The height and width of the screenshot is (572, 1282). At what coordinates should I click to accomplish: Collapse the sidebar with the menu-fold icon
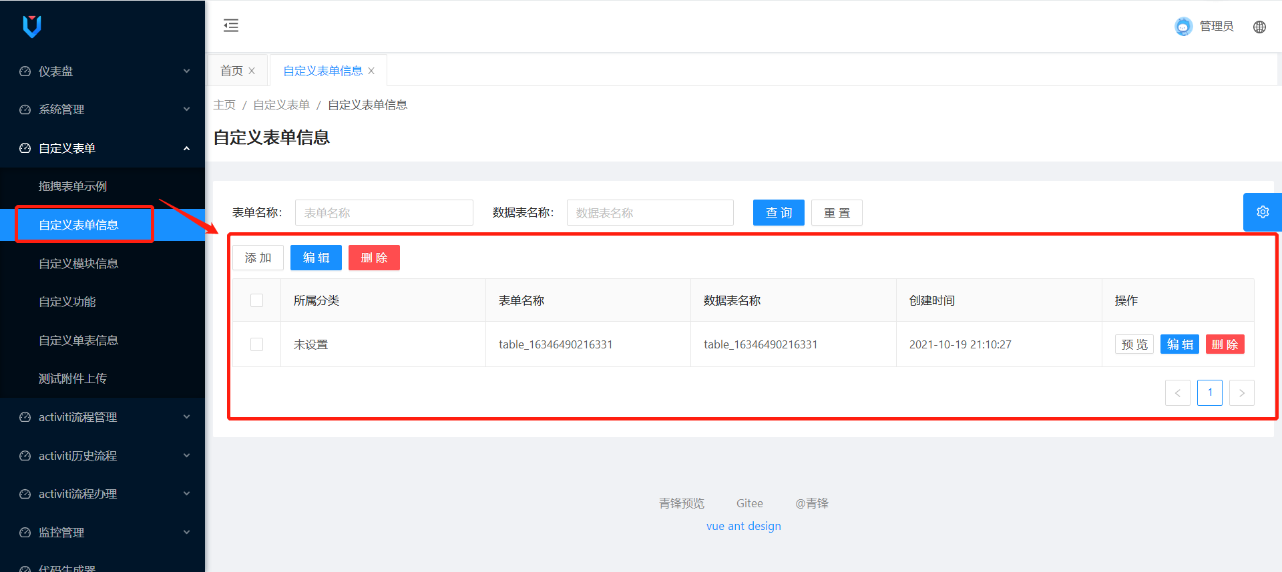(x=231, y=25)
